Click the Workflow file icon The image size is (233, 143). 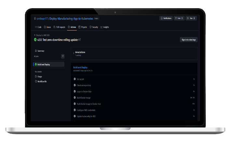(36, 81)
